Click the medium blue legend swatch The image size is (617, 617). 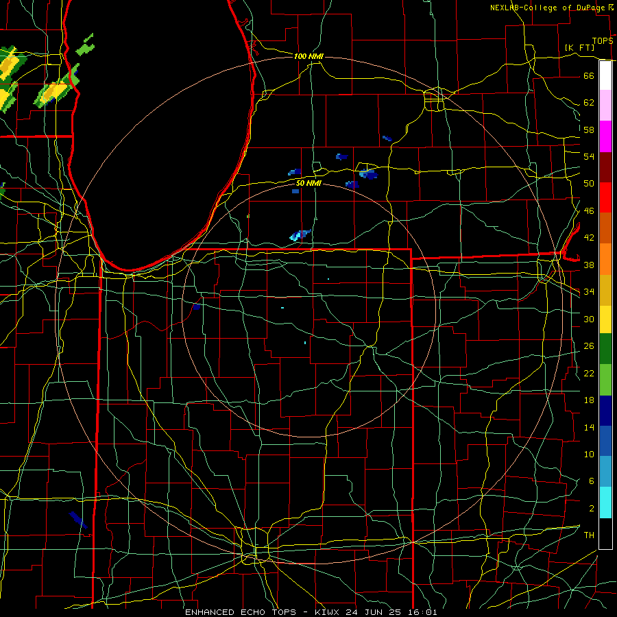605,441
